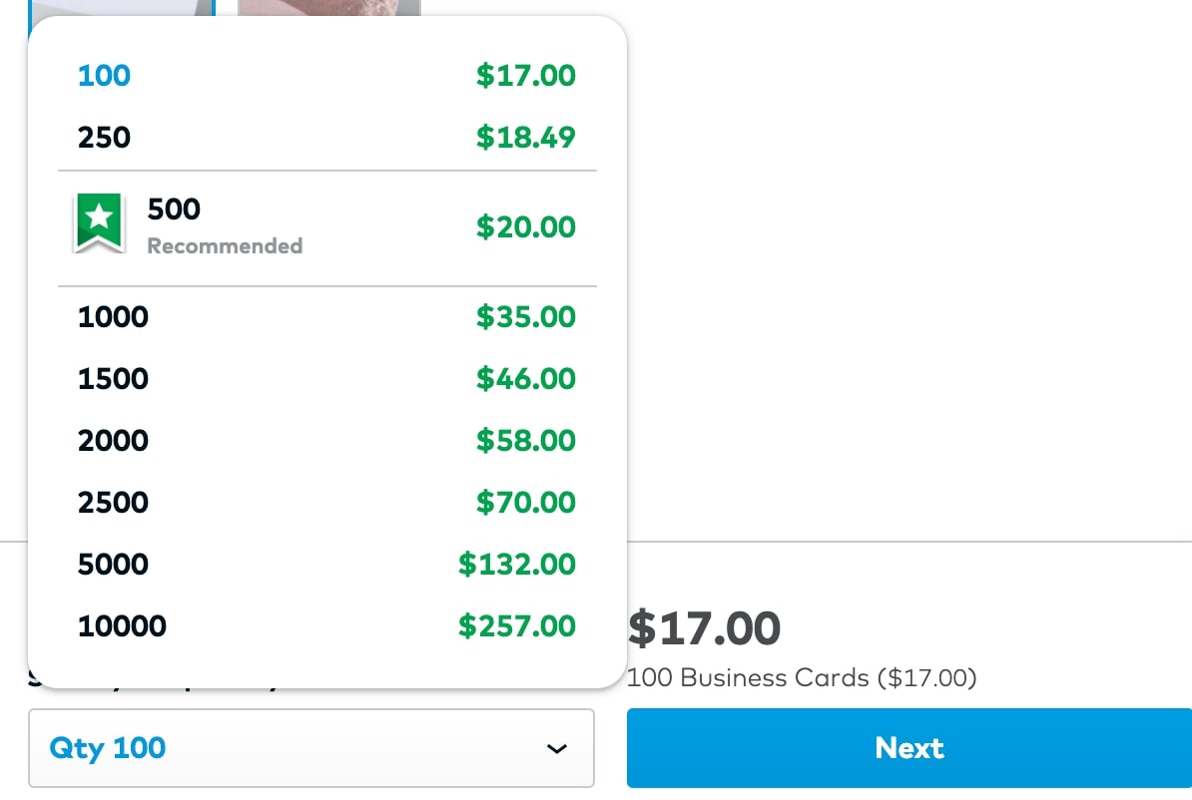1192x800 pixels.
Task: Pick the recommended 500 quantity
Action: coord(175,209)
